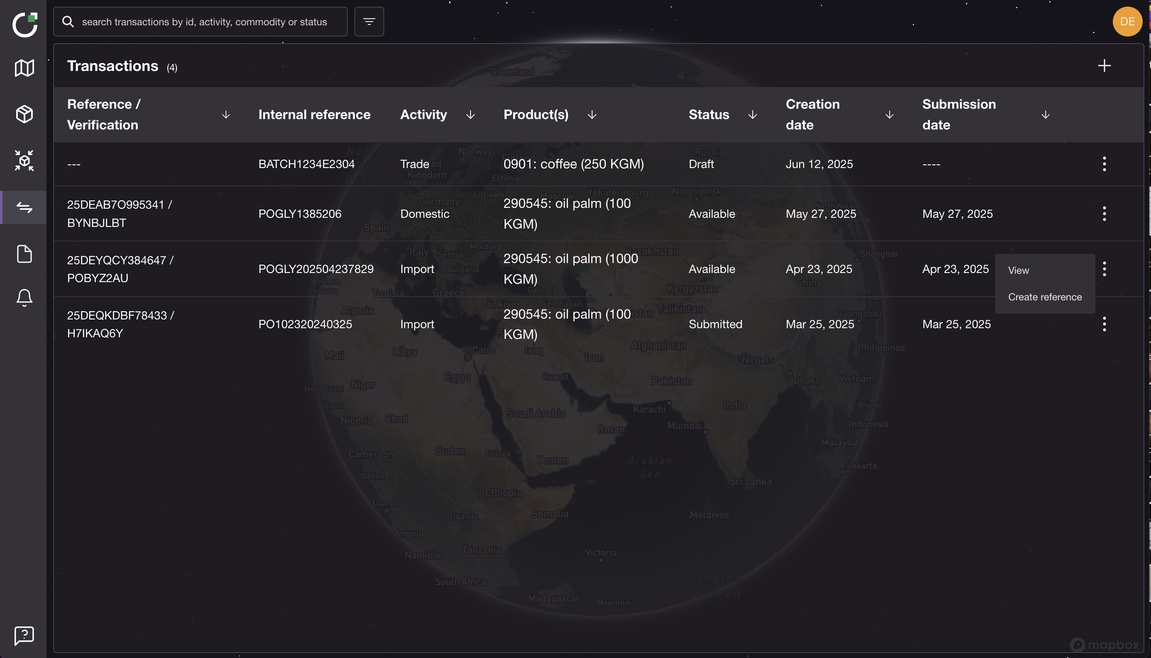Image resolution: width=1151 pixels, height=658 pixels.
Task: Open notifications bell icon
Action: (24, 298)
